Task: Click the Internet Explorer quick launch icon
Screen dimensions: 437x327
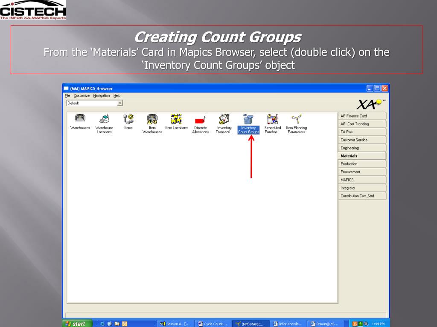Action: pos(102,324)
